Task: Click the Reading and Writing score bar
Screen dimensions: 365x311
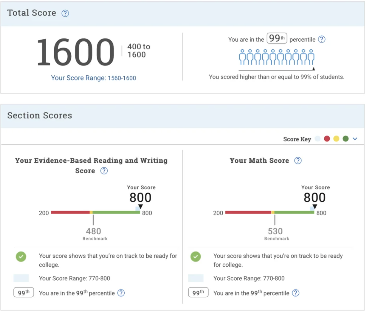Action: (96, 212)
